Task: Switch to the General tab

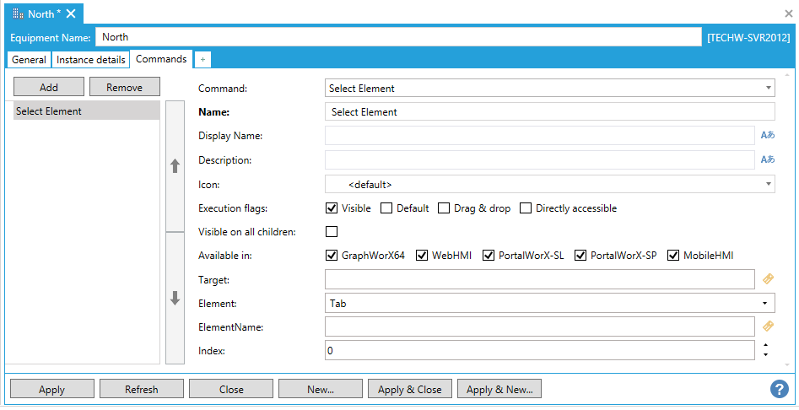Action: tap(29, 60)
